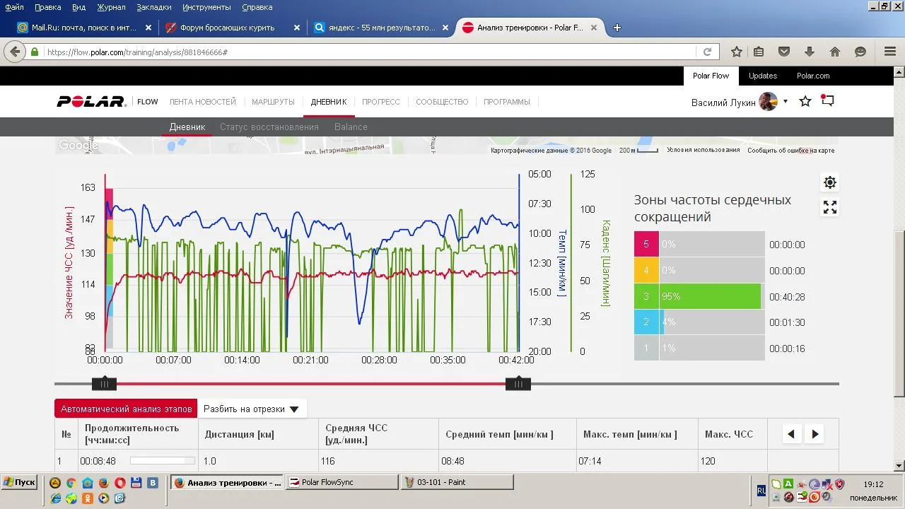This screenshot has height=509, width=905.
Task: Open Статус восстановления sub-tab
Action: coord(269,127)
